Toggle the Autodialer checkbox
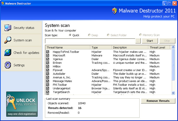The image size is (178, 121). tap(48, 74)
